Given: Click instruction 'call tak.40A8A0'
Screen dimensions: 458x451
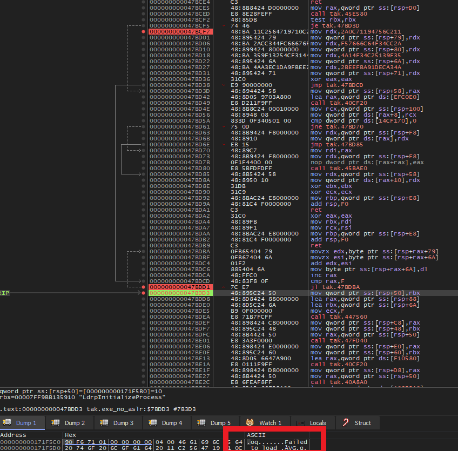Looking at the screenshot, I should [339, 382].
